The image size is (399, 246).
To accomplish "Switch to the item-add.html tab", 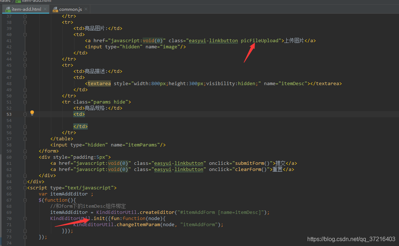I will (x=26, y=9).
